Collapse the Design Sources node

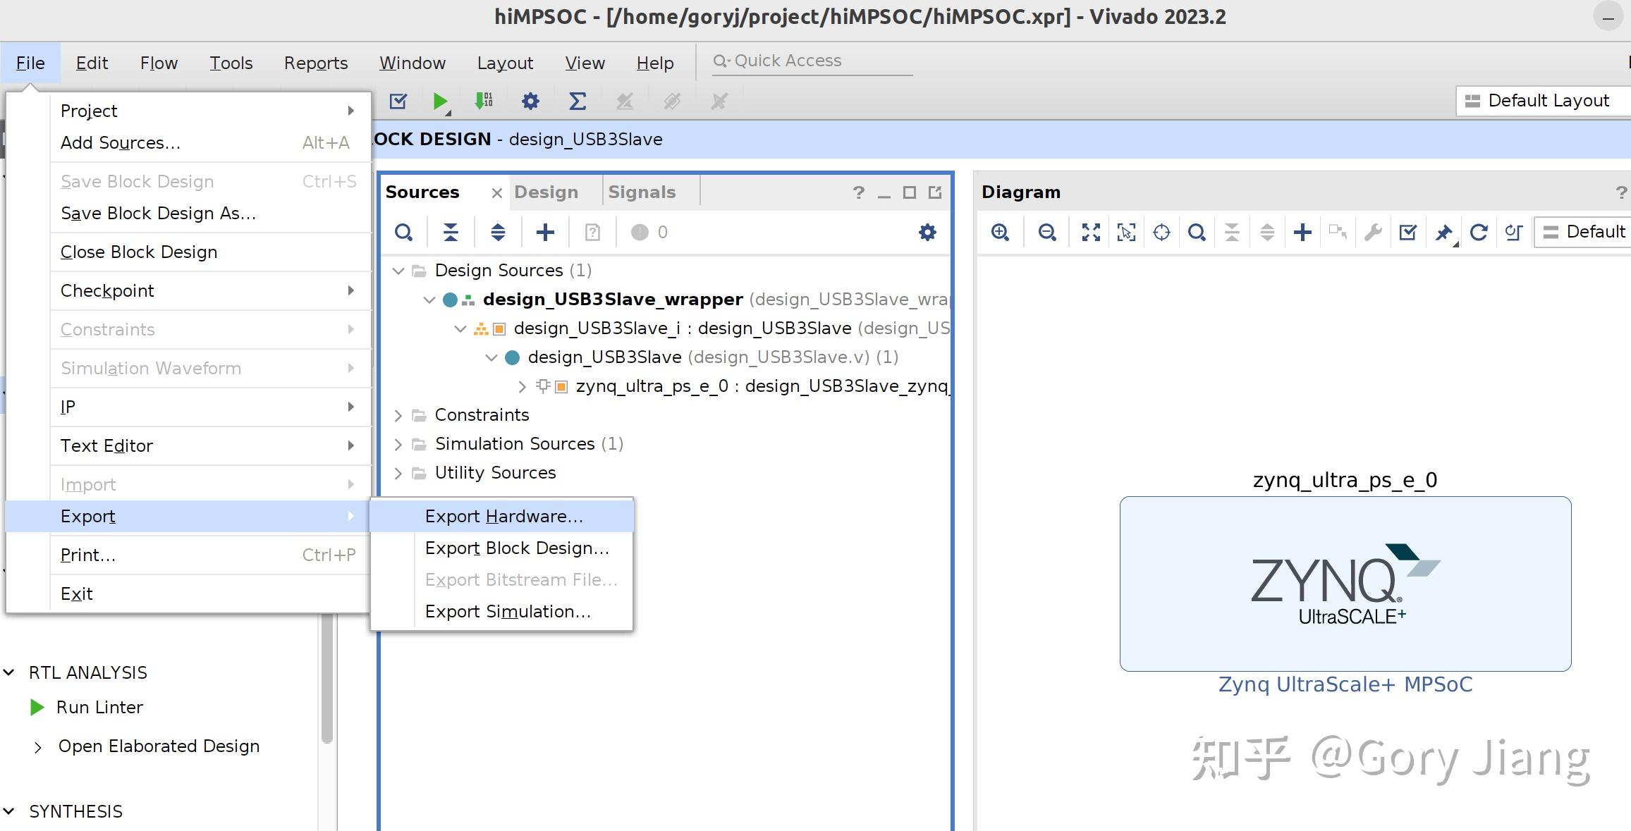click(398, 270)
